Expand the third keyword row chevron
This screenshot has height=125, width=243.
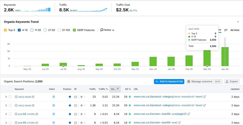(x=6, y=114)
